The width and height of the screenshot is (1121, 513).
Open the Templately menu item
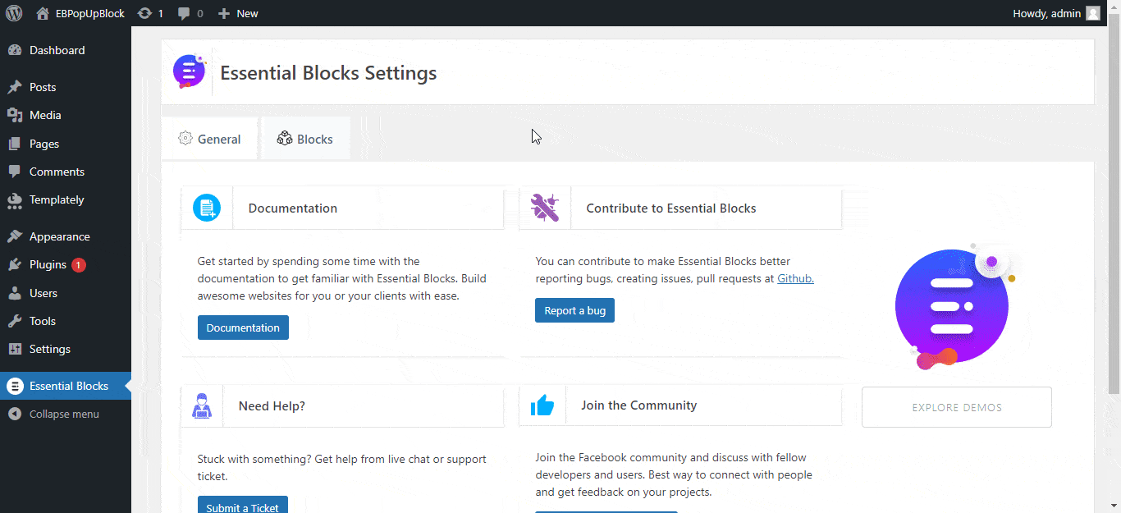click(66, 199)
